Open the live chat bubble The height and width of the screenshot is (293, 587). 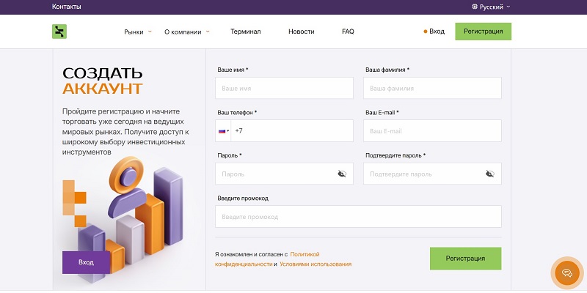pos(566,272)
